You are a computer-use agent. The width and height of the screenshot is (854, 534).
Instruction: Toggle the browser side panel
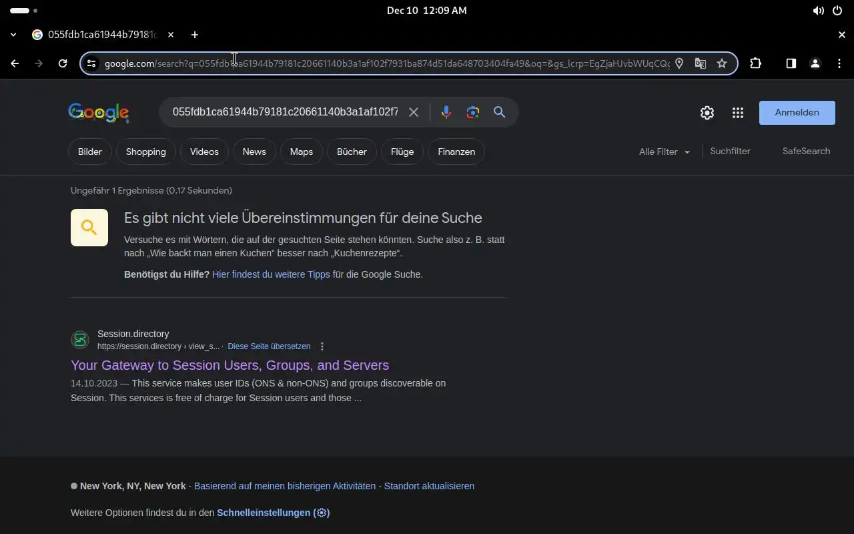point(791,63)
